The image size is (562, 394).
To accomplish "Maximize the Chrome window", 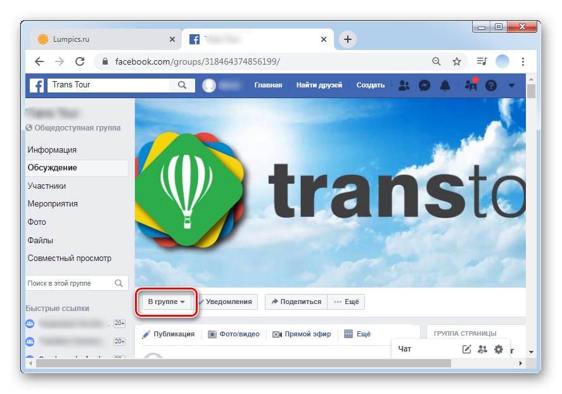I will (498, 27).
